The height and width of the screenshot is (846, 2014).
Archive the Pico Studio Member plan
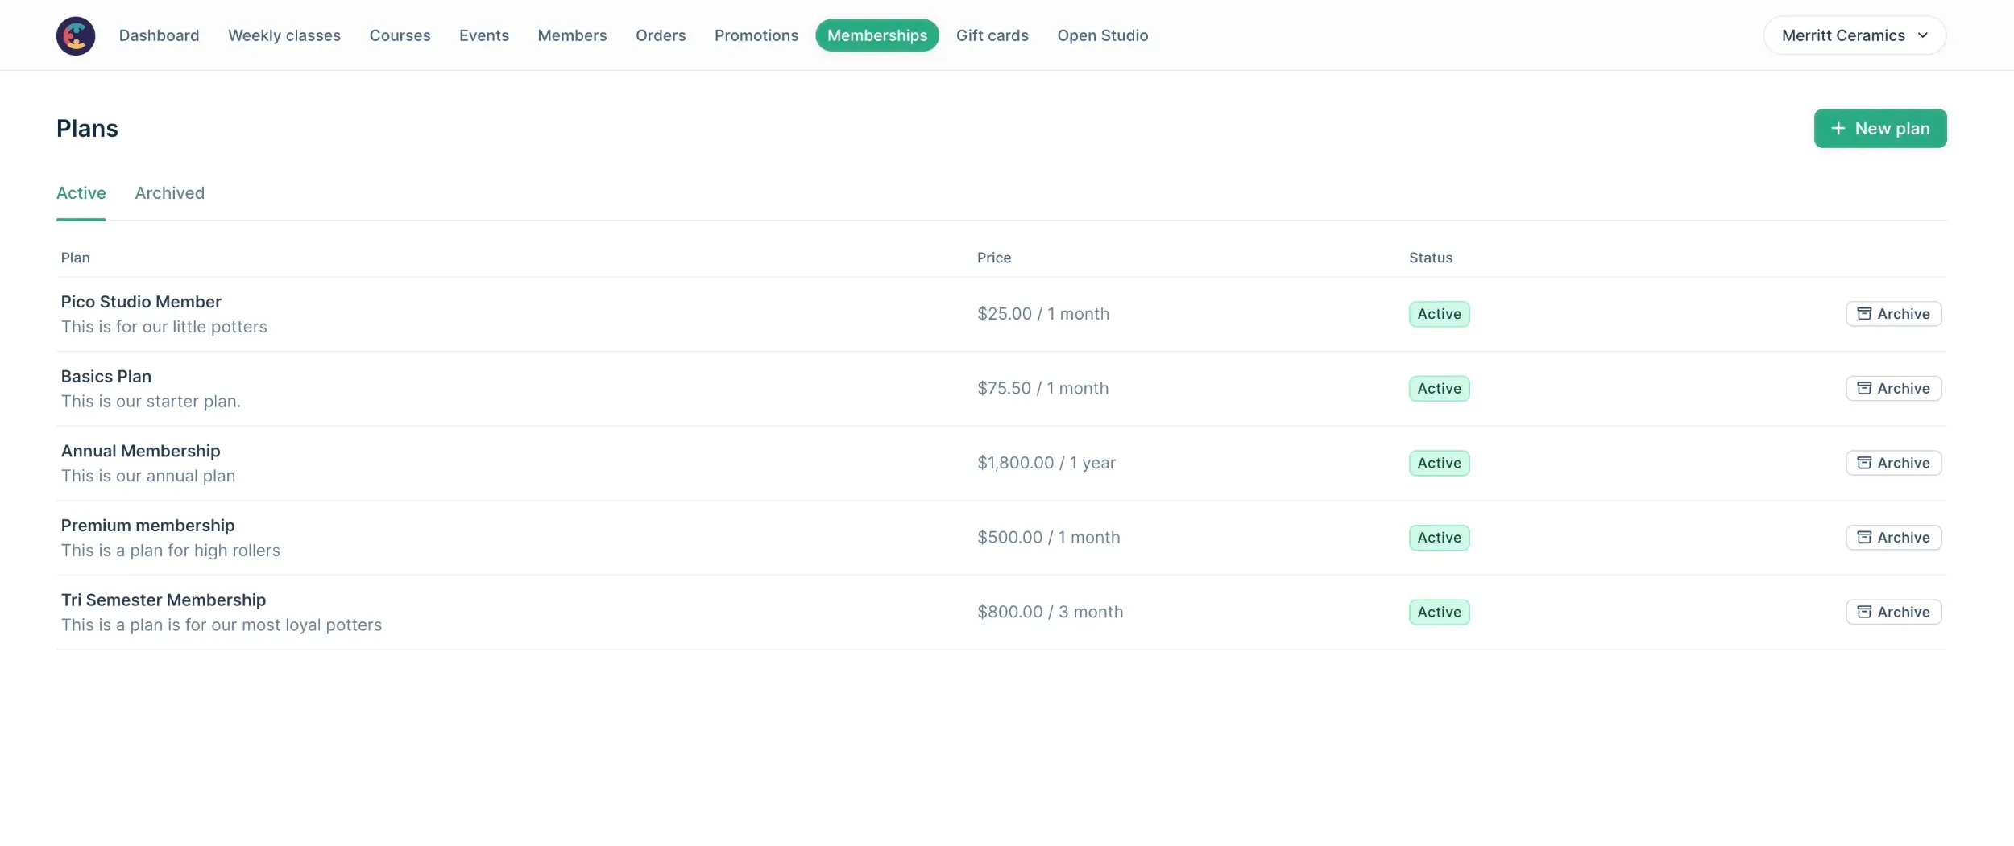1892,314
